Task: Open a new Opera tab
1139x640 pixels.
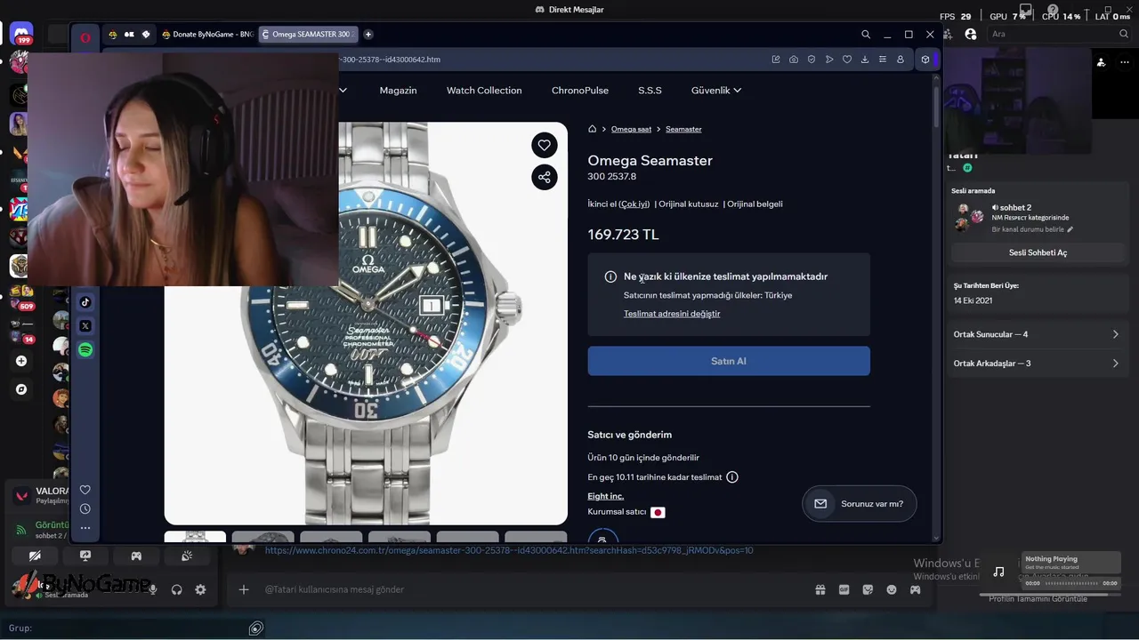Action: tap(368, 35)
